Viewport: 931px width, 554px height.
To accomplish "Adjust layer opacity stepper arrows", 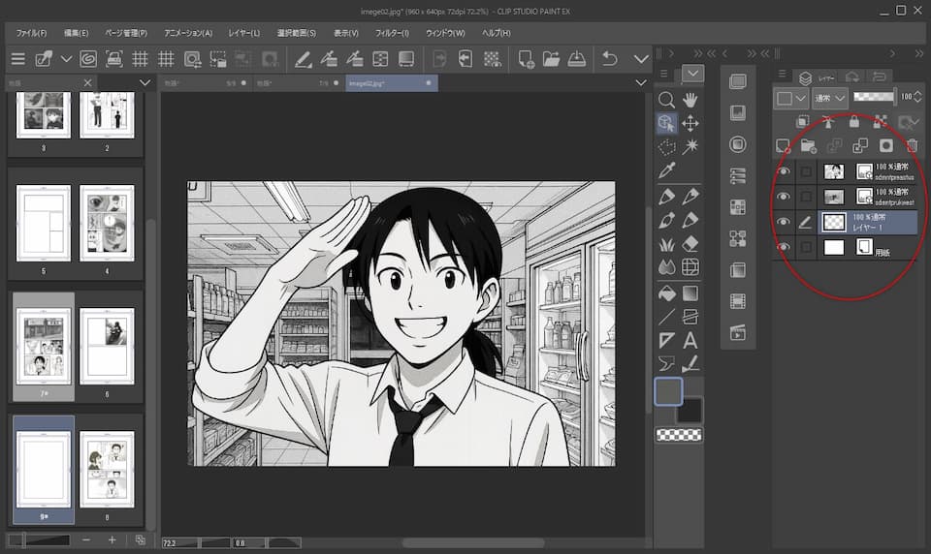I will click(x=918, y=97).
